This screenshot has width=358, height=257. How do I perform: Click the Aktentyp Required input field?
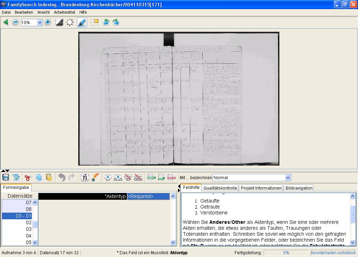(148, 196)
